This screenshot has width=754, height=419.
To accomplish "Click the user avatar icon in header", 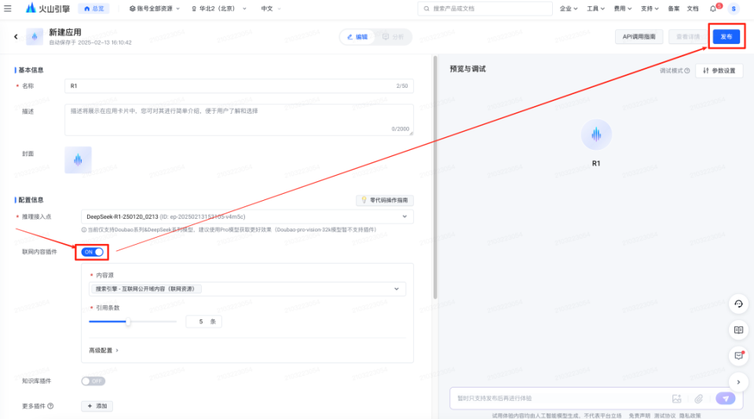I will 734,9.
